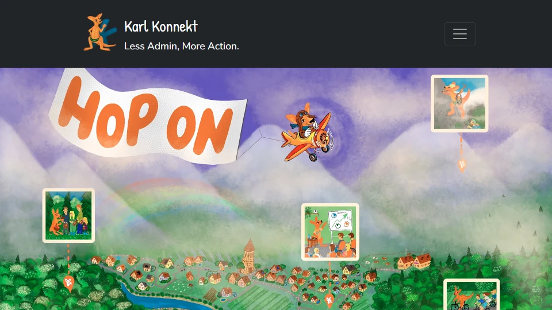The width and height of the screenshot is (552, 310).
Task: Open the climbing kangaroo thumbnail
Action: (x=459, y=103)
